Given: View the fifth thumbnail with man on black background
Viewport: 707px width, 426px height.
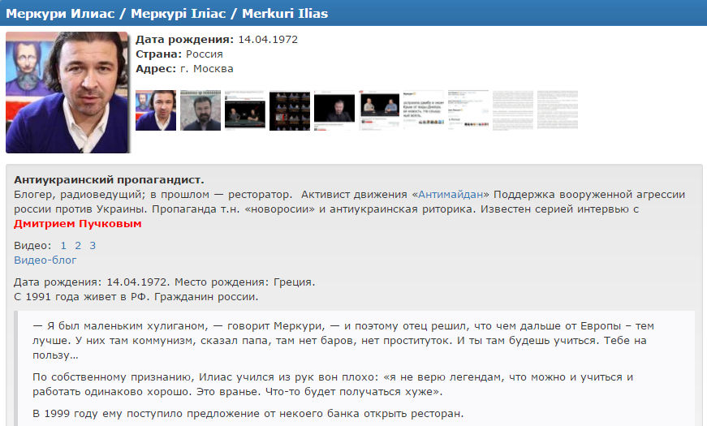Looking at the screenshot, I should coord(334,110).
